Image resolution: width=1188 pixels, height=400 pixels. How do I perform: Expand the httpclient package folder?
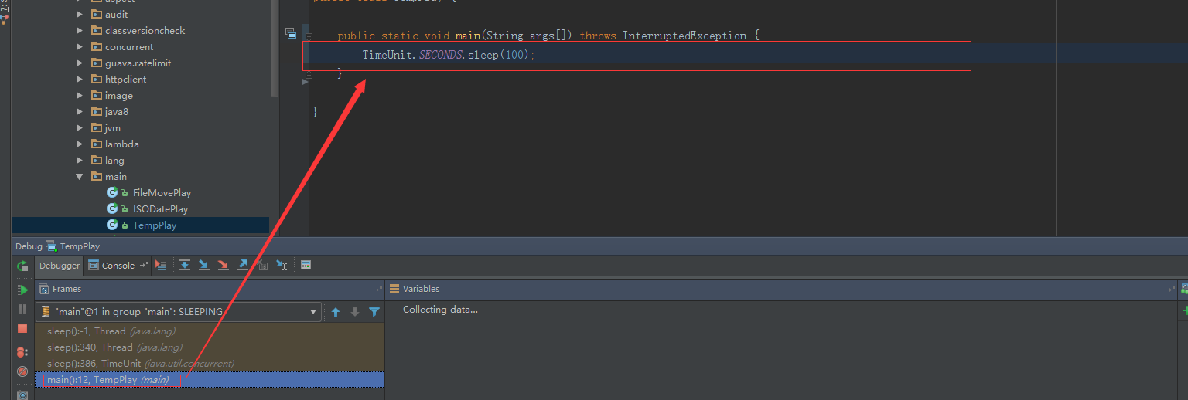(80, 80)
